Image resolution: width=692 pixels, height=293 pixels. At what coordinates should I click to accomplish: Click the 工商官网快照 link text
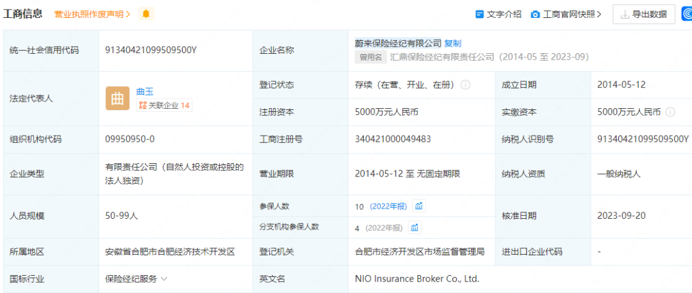click(572, 14)
